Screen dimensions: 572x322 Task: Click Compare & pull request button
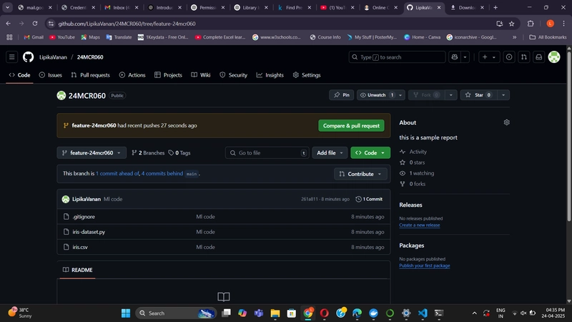pos(351,126)
